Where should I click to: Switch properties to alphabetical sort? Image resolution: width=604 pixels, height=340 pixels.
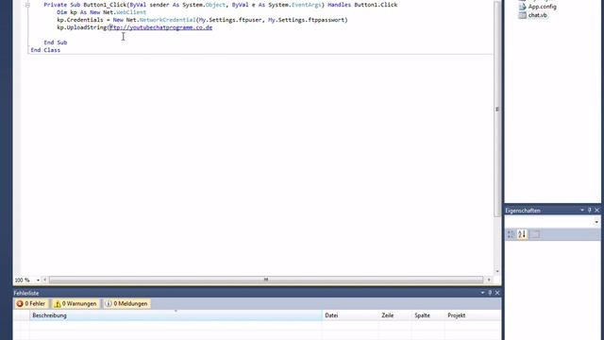522,234
